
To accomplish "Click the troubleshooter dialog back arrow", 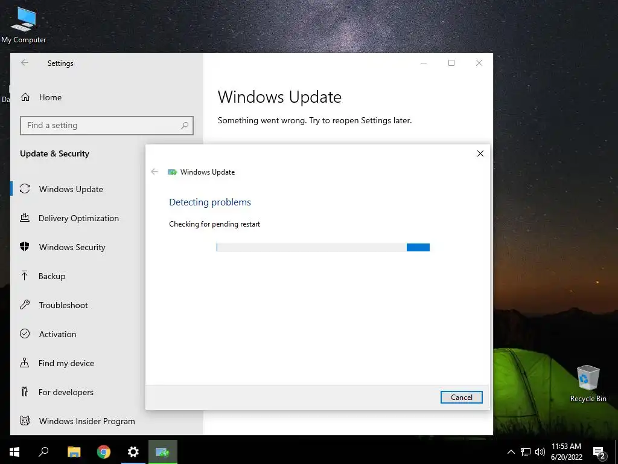I will pos(154,172).
